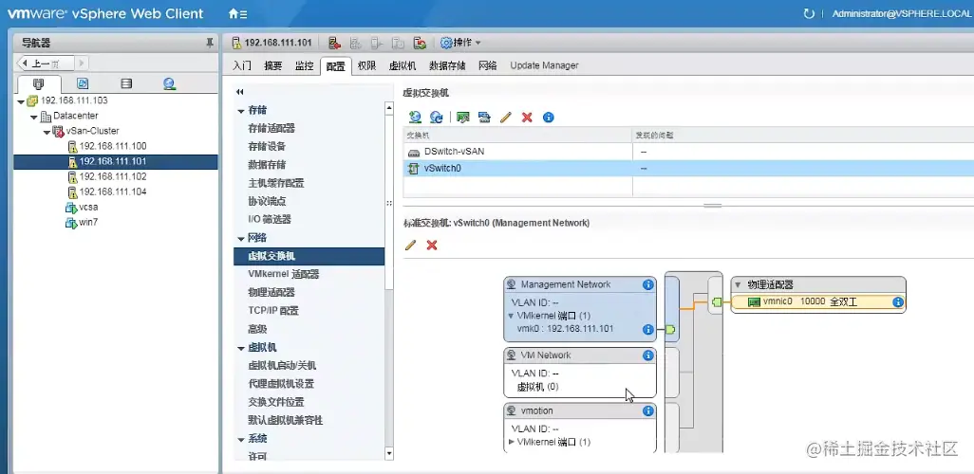
Task: Open VMkernel 适配器 settings
Action: 283,274
